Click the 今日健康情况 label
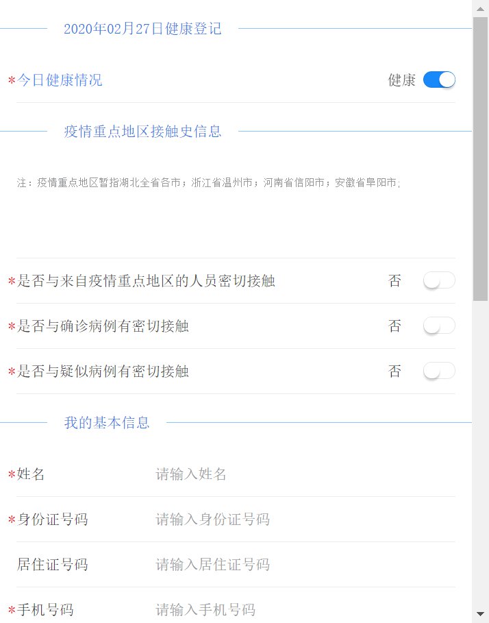The width and height of the screenshot is (489, 623). [60, 80]
